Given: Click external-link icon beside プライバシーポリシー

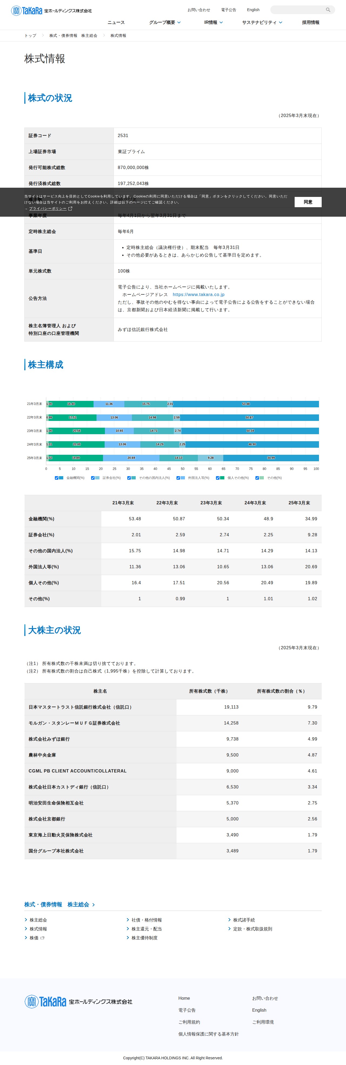Looking at the screenshot, I should tap(70, 208).
